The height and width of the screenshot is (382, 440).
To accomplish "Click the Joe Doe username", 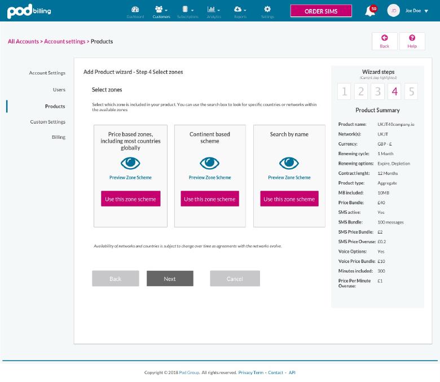I will pyautogui.click(x=413, y=11).
